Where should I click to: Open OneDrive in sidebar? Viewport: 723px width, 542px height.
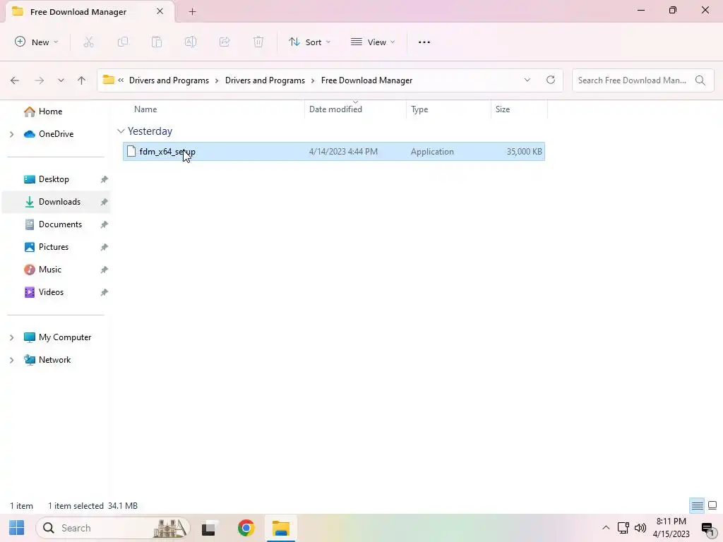[56, 133]
